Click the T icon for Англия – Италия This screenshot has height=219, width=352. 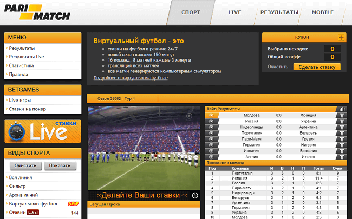tap(342, 157)
